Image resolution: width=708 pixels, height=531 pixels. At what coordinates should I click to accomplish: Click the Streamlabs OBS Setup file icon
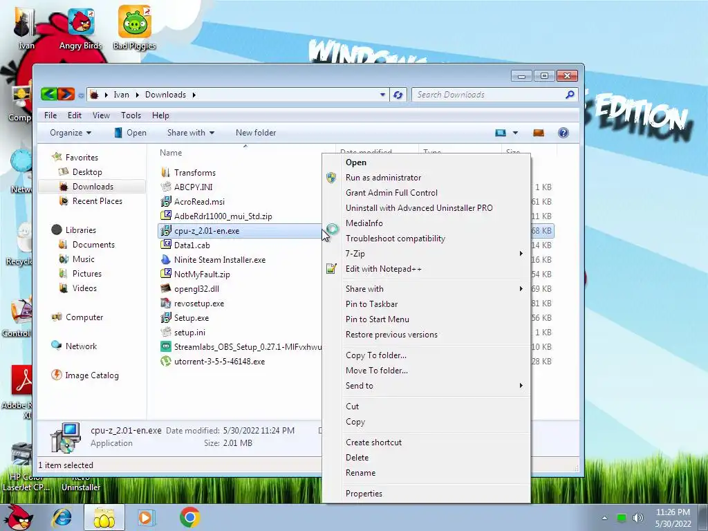[166, 347]
